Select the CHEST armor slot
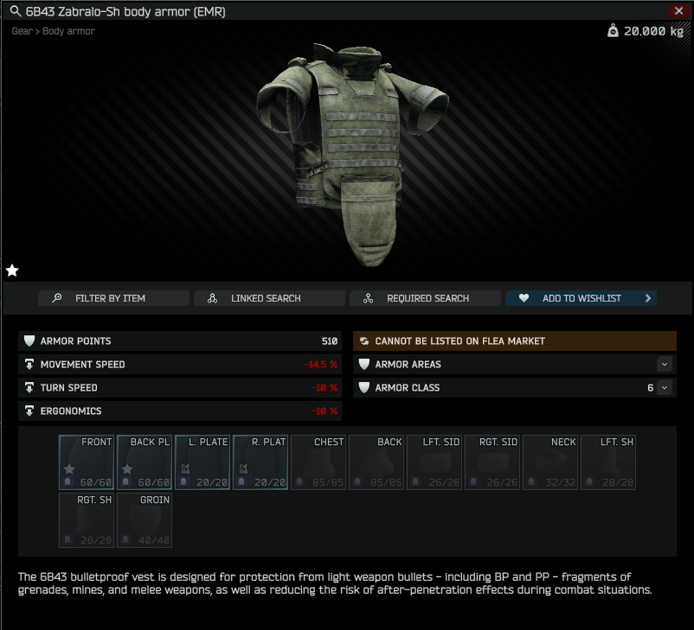Image resolution: width=694 pixels, height=630 pixels. point(318,462)
